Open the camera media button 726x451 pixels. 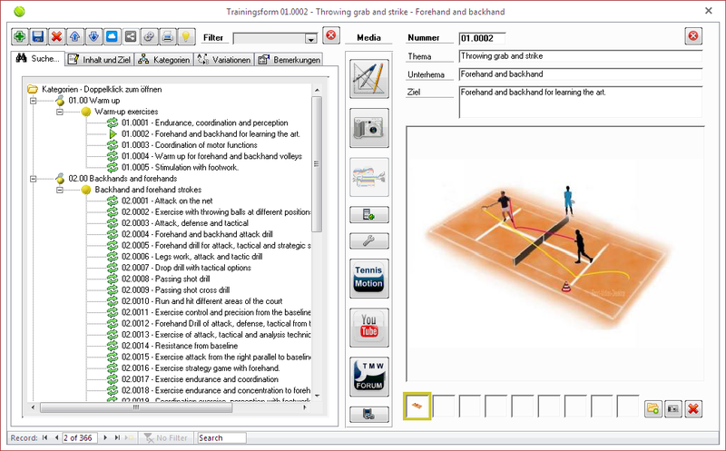coord(368,128)
